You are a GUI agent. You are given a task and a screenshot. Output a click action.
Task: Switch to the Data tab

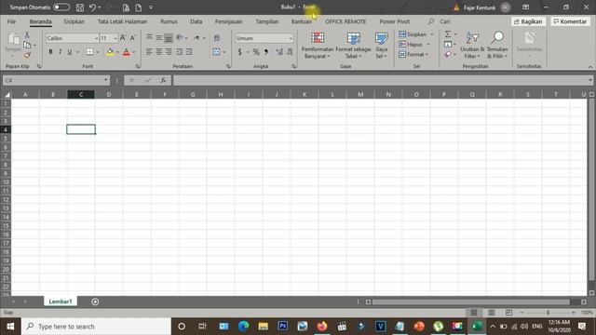196,21
